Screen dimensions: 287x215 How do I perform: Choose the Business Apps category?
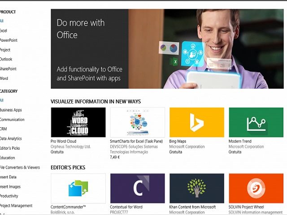[x=11, y=110]
